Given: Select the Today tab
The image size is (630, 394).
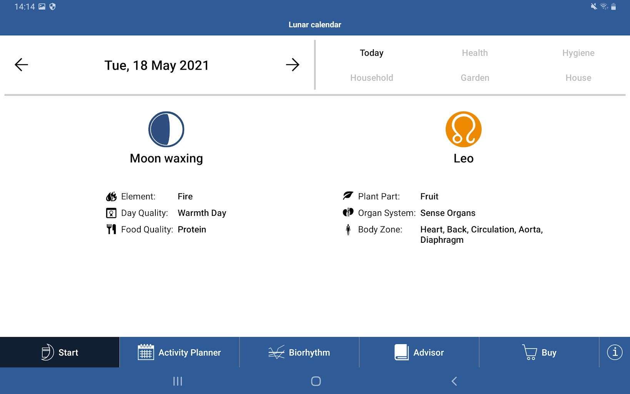Looking at the screenshot, I should click(372, 53).
